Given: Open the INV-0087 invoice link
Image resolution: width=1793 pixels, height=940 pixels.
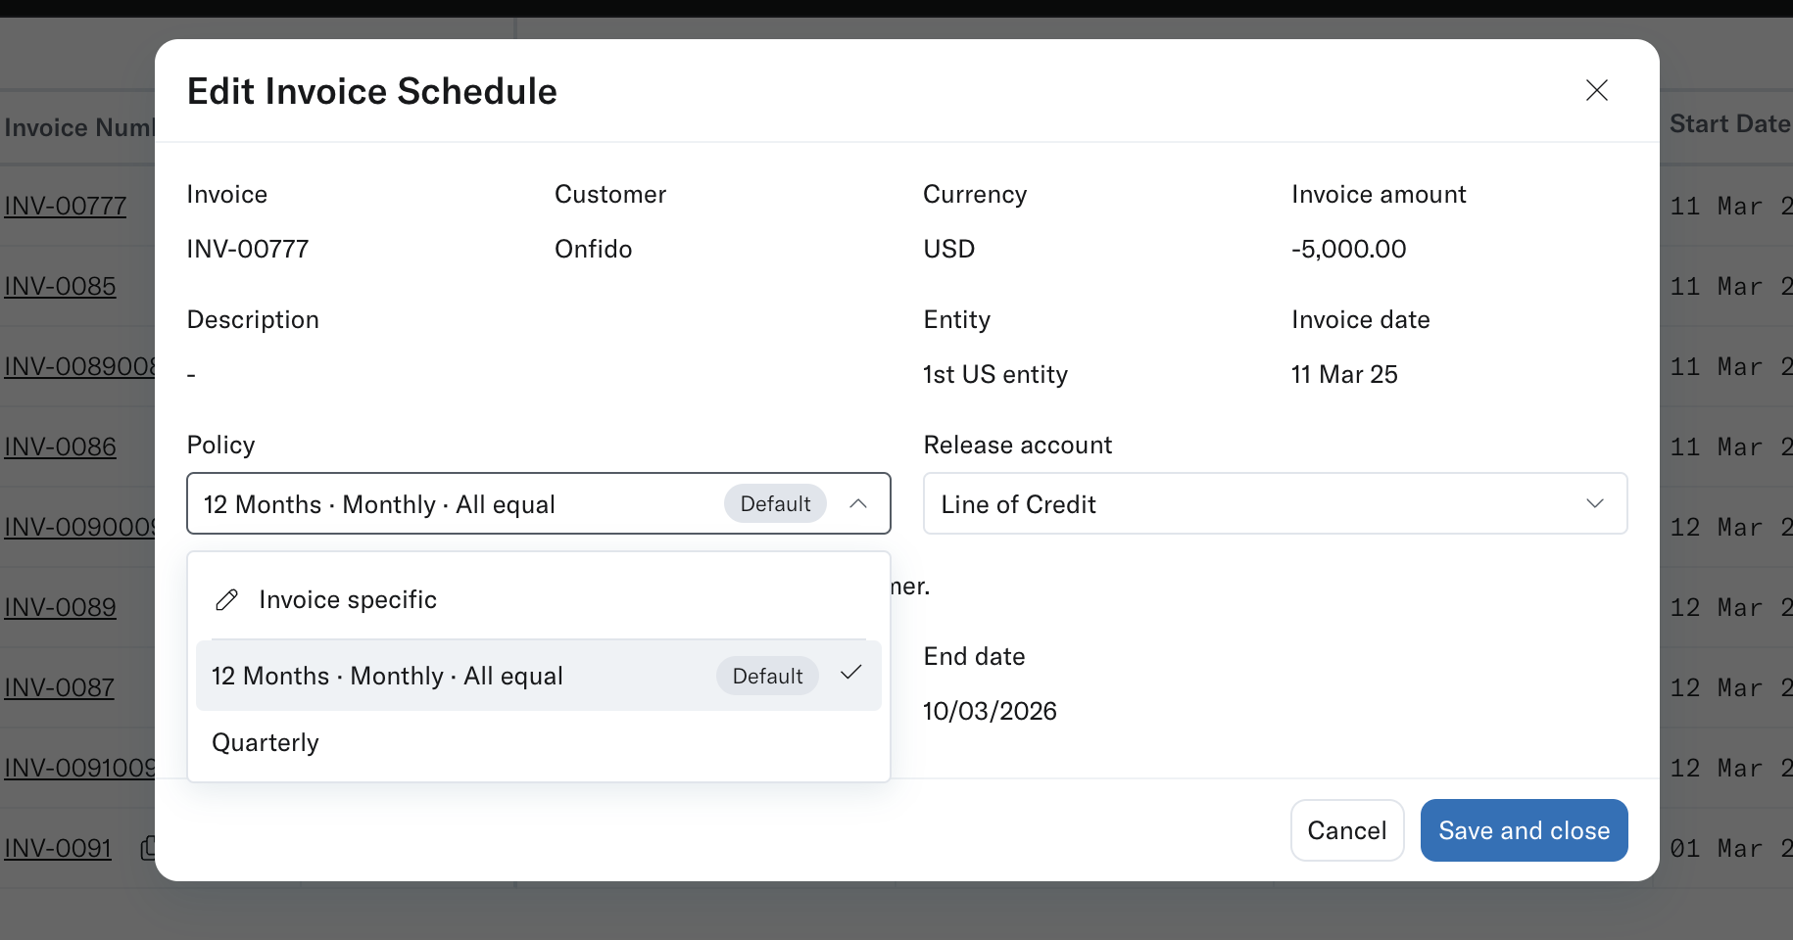Looking at the screenshot, I should click(x=59, y=688).
